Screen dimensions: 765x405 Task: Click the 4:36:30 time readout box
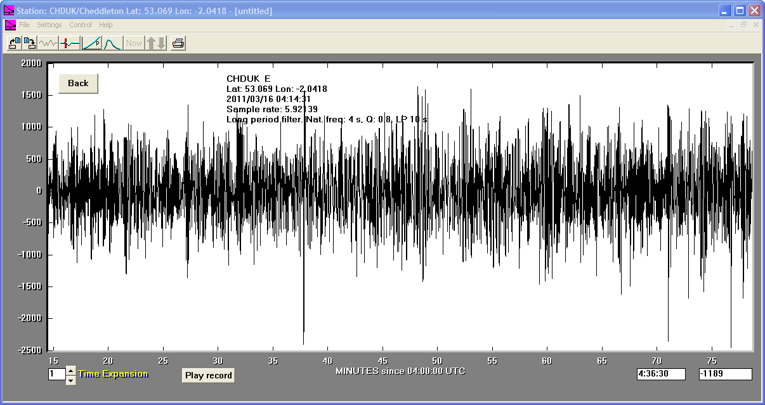pos(661,374)
